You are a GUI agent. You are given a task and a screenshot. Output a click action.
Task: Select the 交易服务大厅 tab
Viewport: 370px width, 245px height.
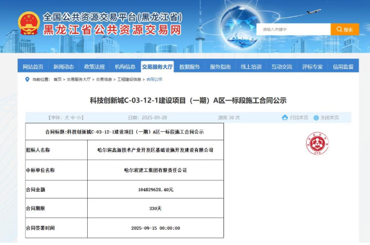pos(157,67)
